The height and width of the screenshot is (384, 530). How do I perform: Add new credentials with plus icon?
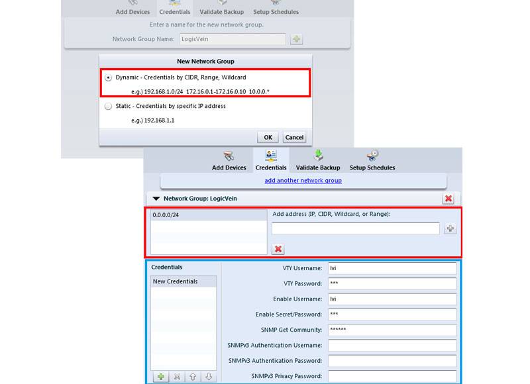[160, 376]
